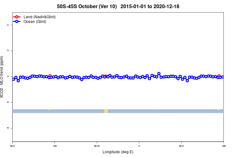236x157 pixels.
Task: Click the -6 y-axis tick label
Action: click(x=8, y=102)
